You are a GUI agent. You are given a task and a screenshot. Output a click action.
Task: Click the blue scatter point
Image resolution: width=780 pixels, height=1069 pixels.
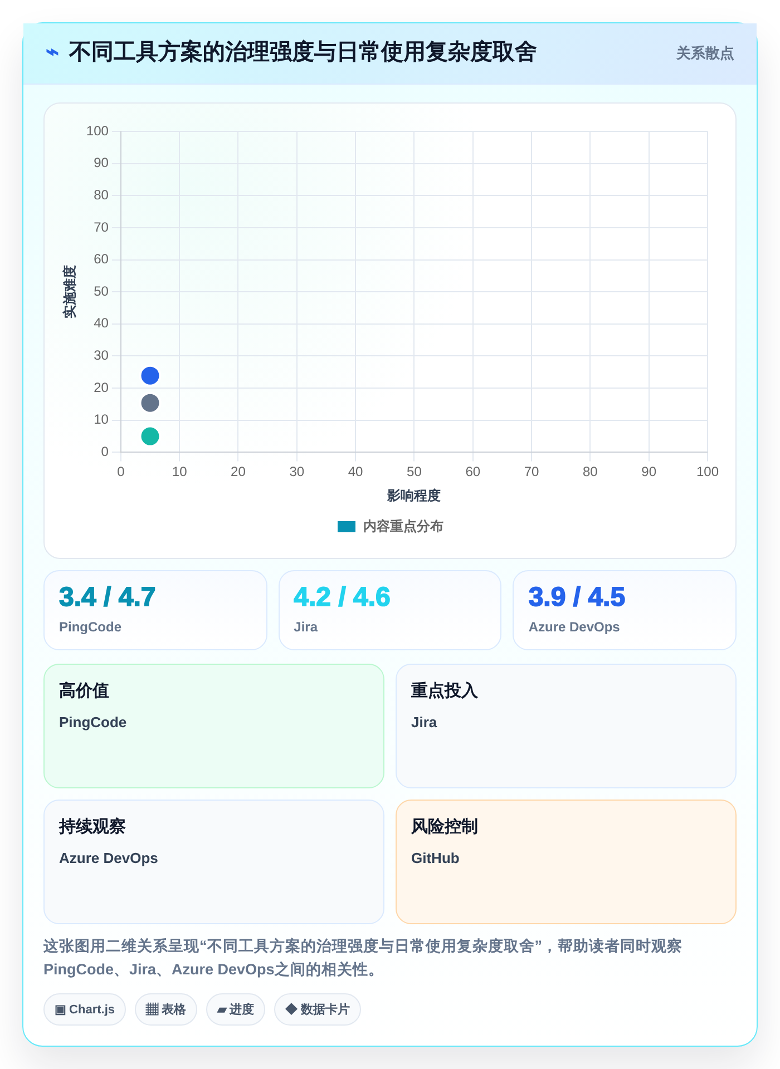(x=150, y=376)
